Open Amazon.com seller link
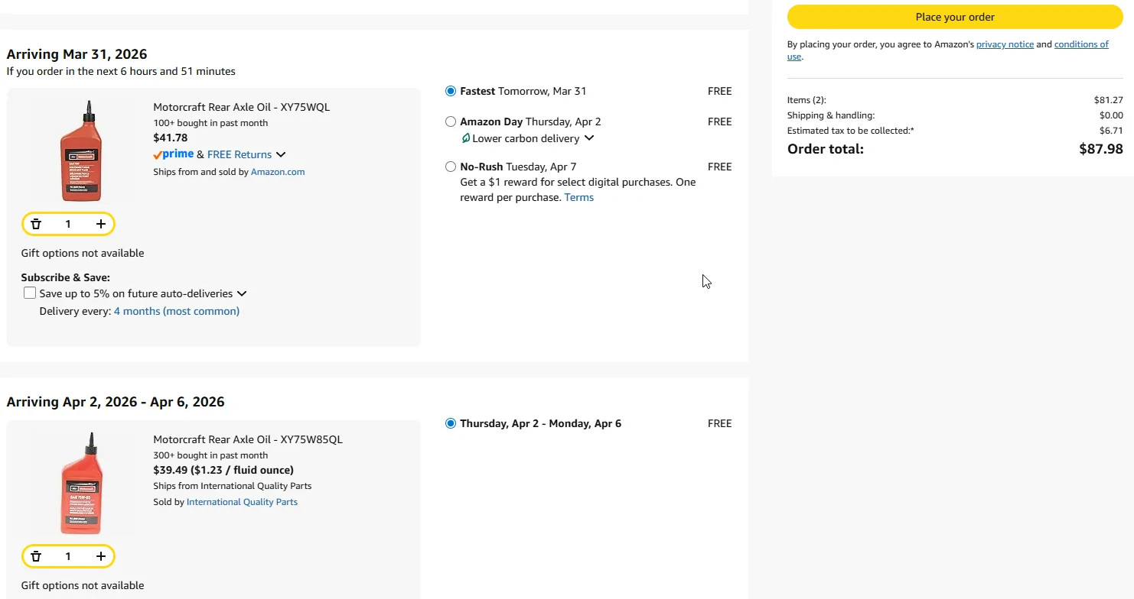Viewport: 1134px width, 599px height. click(278, 172)
